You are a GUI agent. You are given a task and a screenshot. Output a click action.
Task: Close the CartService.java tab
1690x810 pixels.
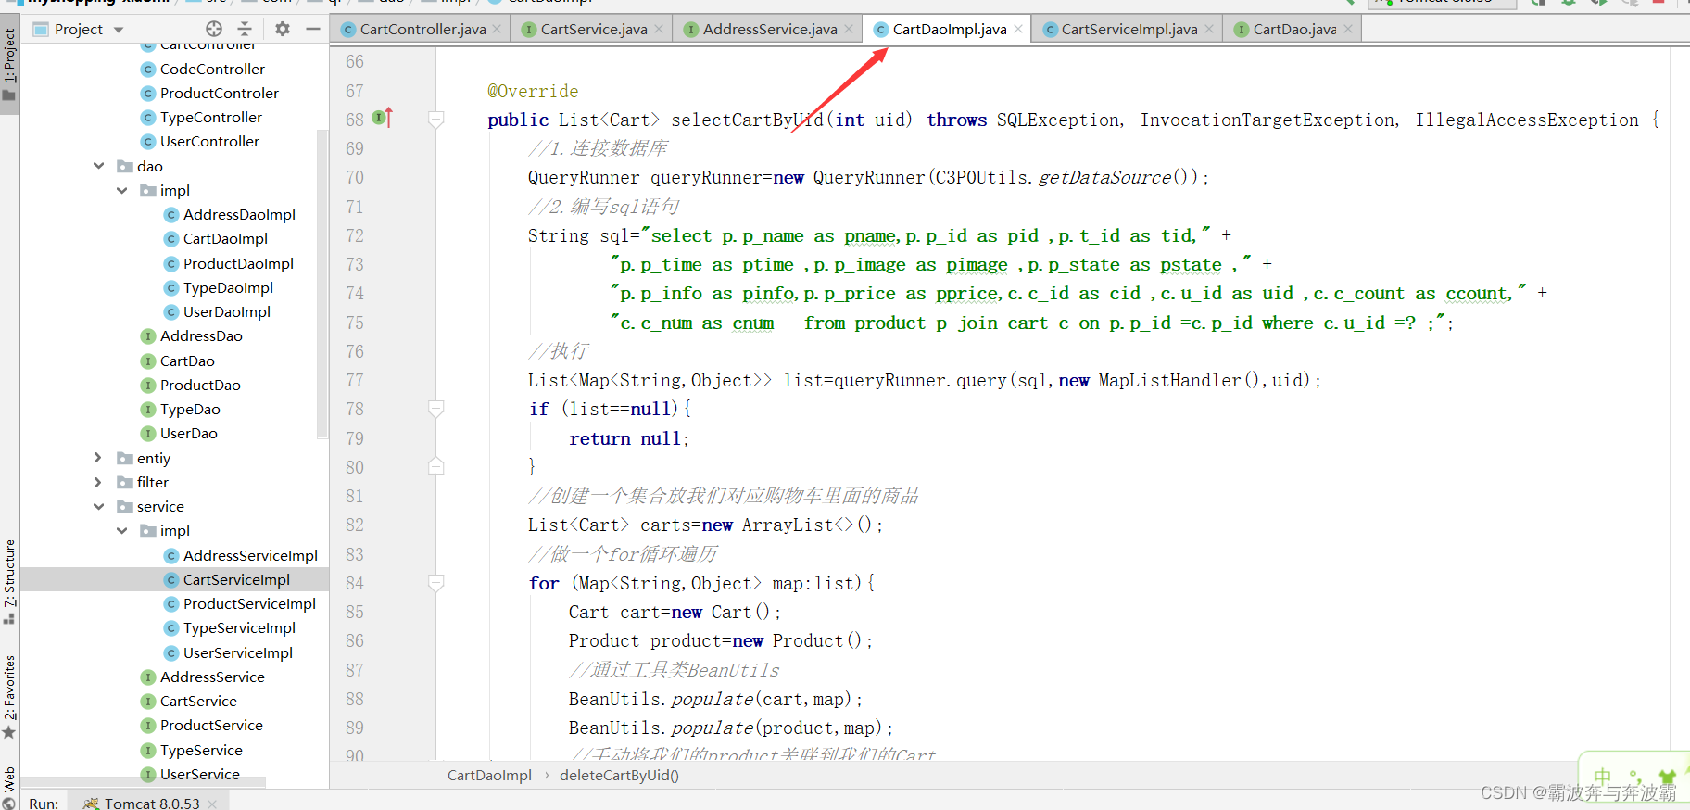click(x=659, y=30)
